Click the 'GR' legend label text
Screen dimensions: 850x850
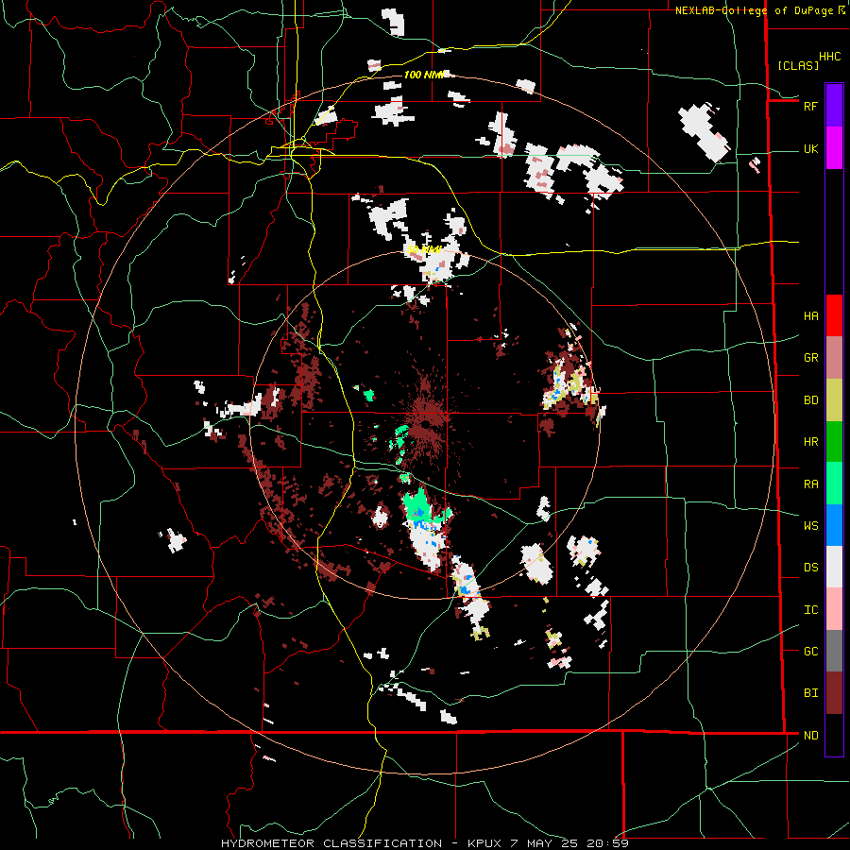810,358
